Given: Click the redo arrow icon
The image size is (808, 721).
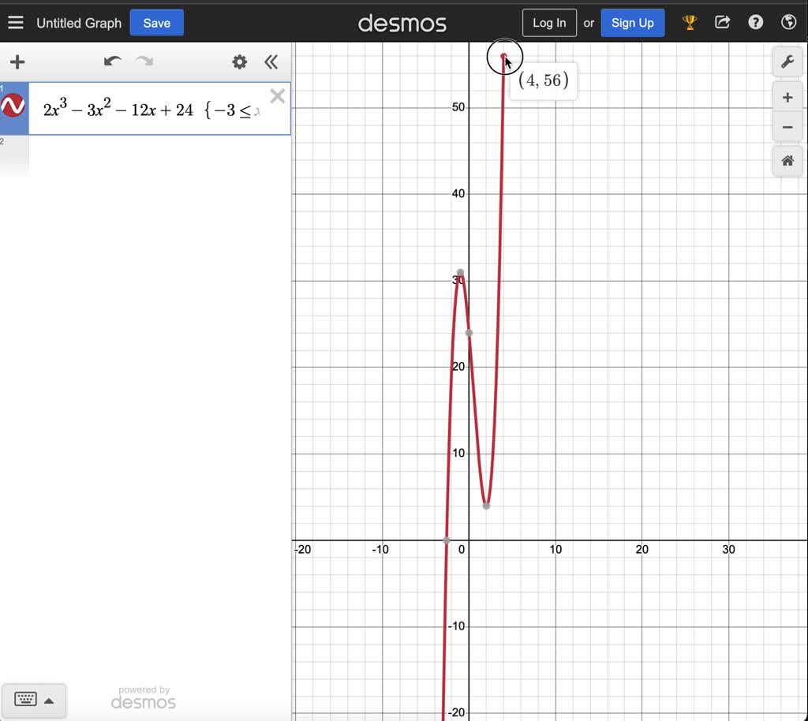Looking at the screenshot, I should (x=143, y=61).
